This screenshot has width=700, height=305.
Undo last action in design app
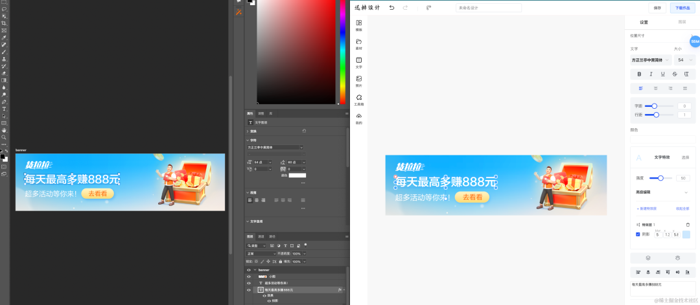point(391,8)
